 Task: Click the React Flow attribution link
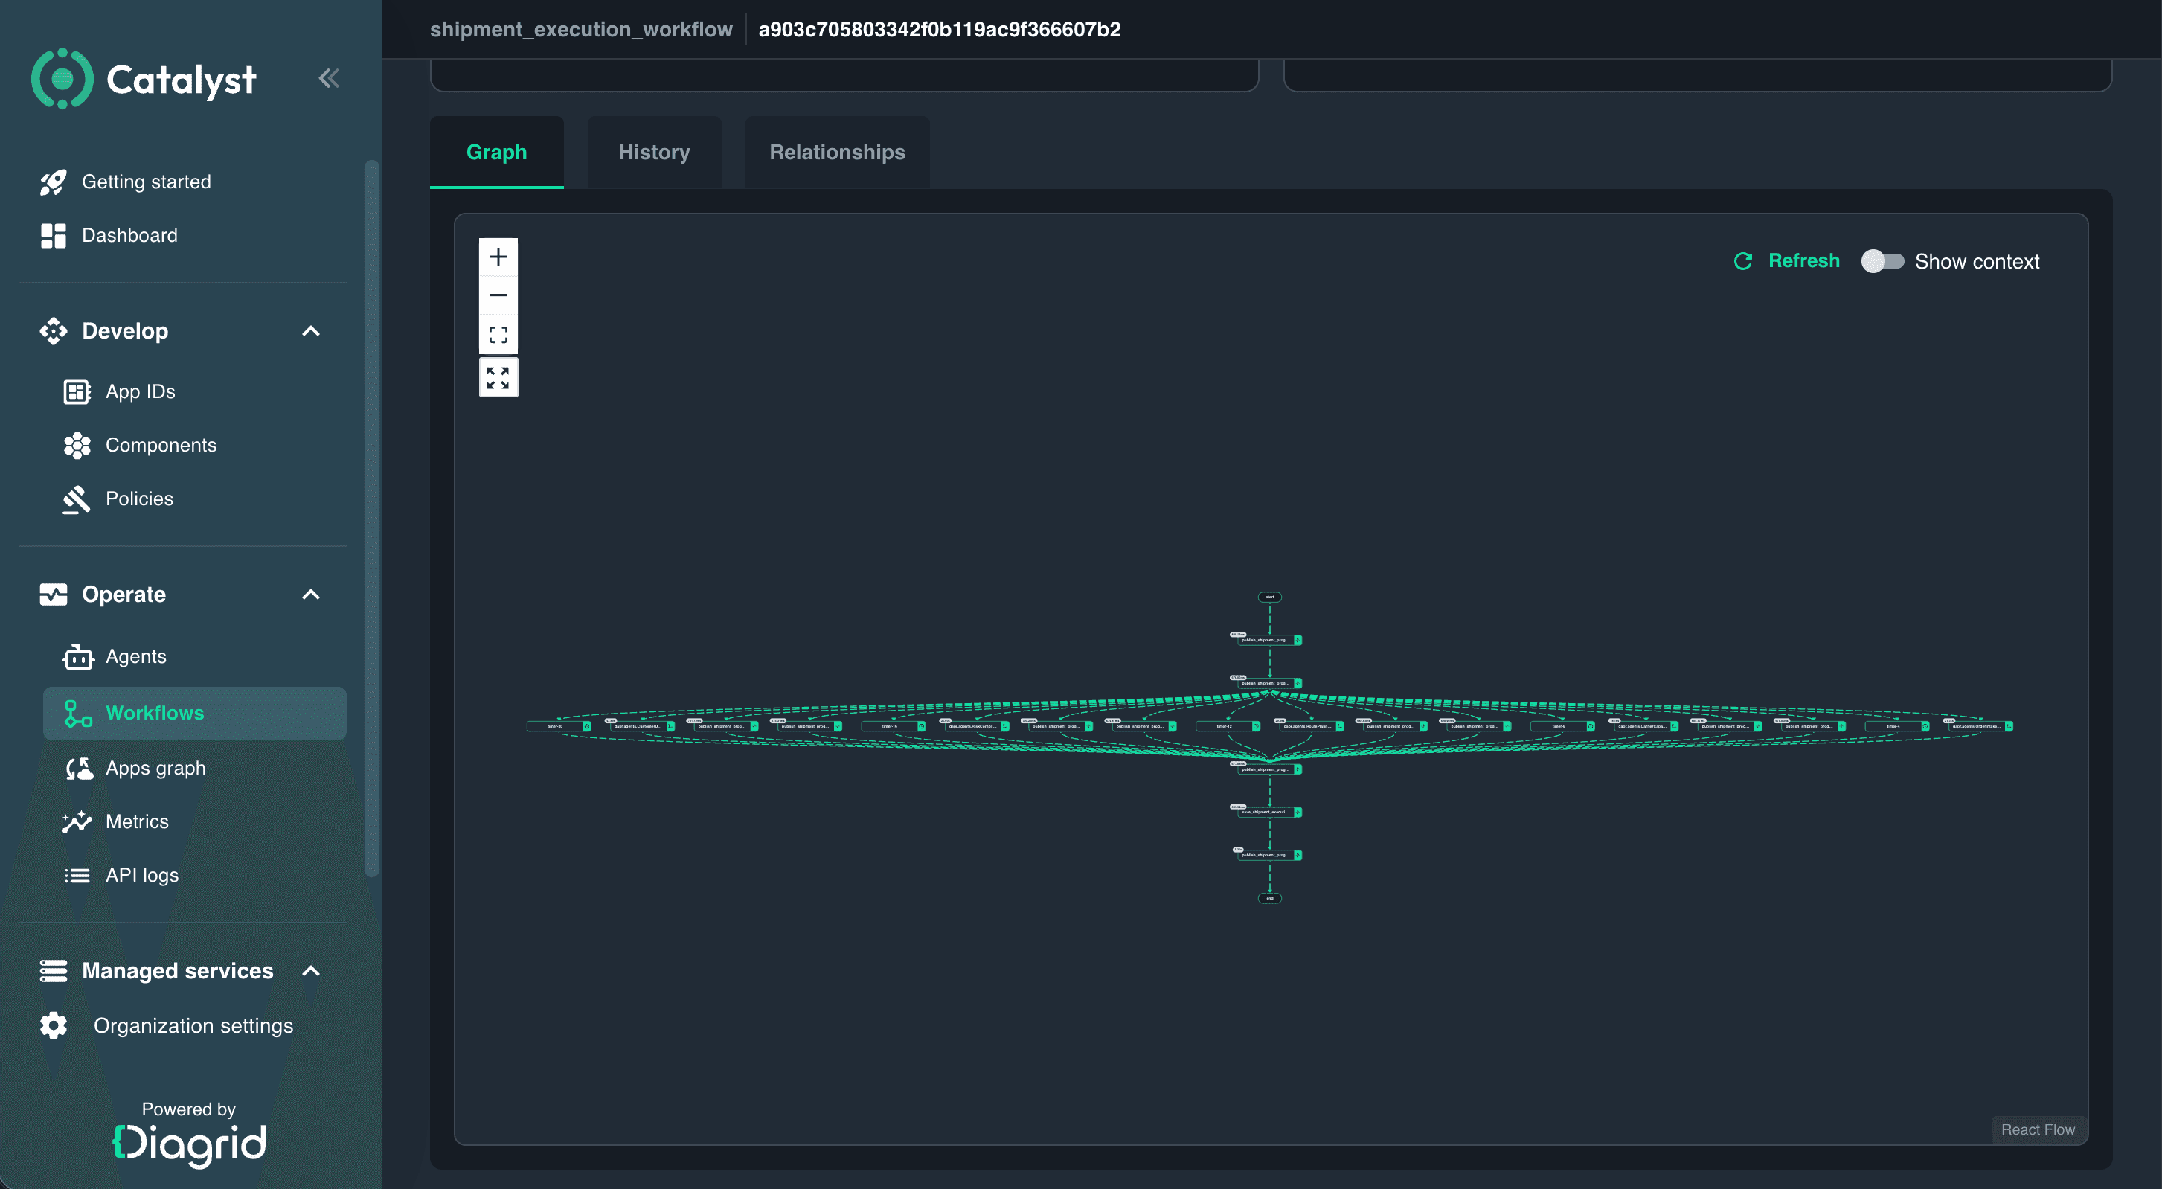[2038, 1129]
